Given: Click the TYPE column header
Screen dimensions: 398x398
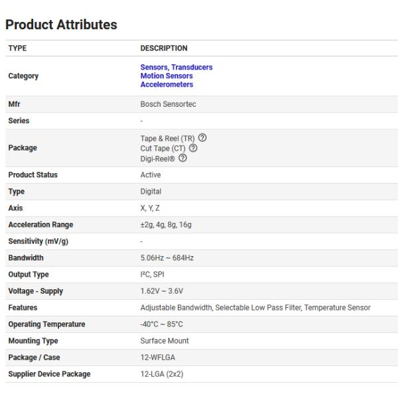Looking at the screenshot, I should coord(17,48).
